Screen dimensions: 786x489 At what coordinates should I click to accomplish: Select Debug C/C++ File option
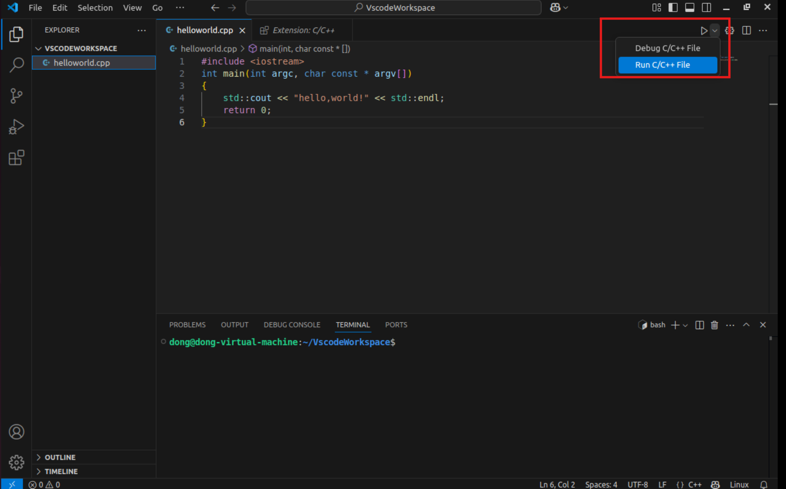point(667,48)
